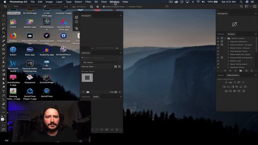The image size is (258, 145).
Task: Open the Motion.app icon
Action: (x=30, y=22)
